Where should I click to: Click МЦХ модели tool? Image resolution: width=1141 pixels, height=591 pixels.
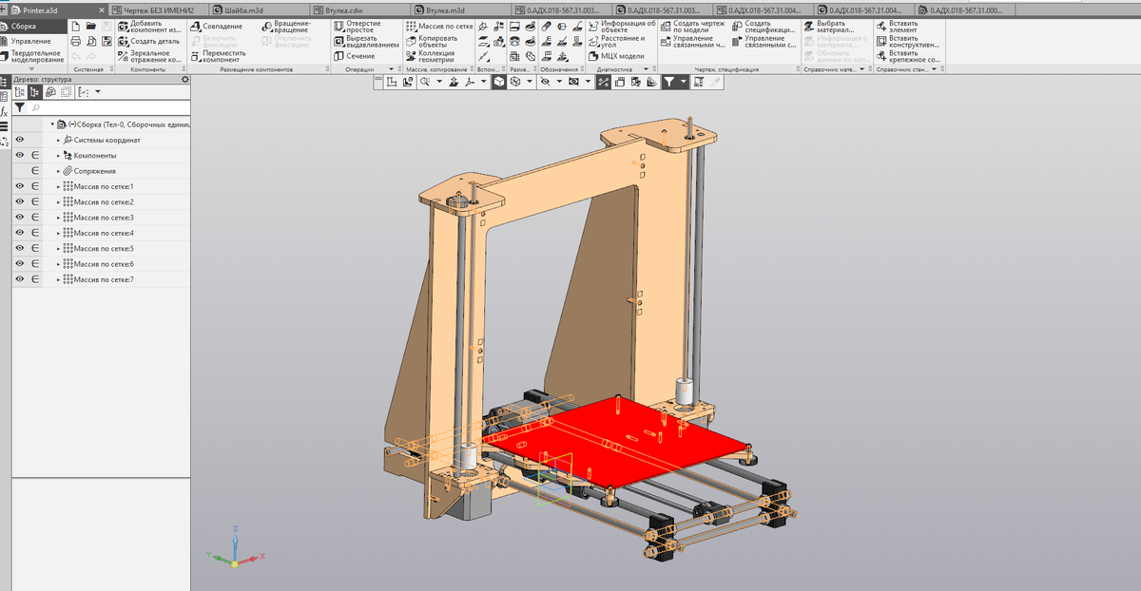[616, 56]
